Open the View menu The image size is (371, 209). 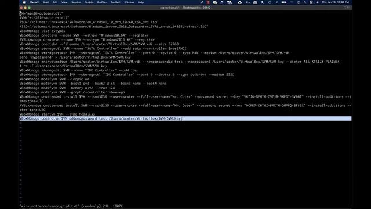pos(64,2)
